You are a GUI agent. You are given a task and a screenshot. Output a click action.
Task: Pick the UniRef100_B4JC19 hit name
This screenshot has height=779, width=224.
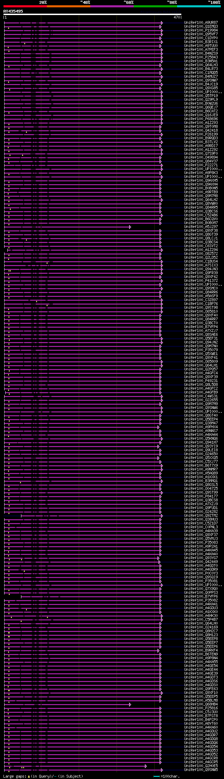click(201, 84)
